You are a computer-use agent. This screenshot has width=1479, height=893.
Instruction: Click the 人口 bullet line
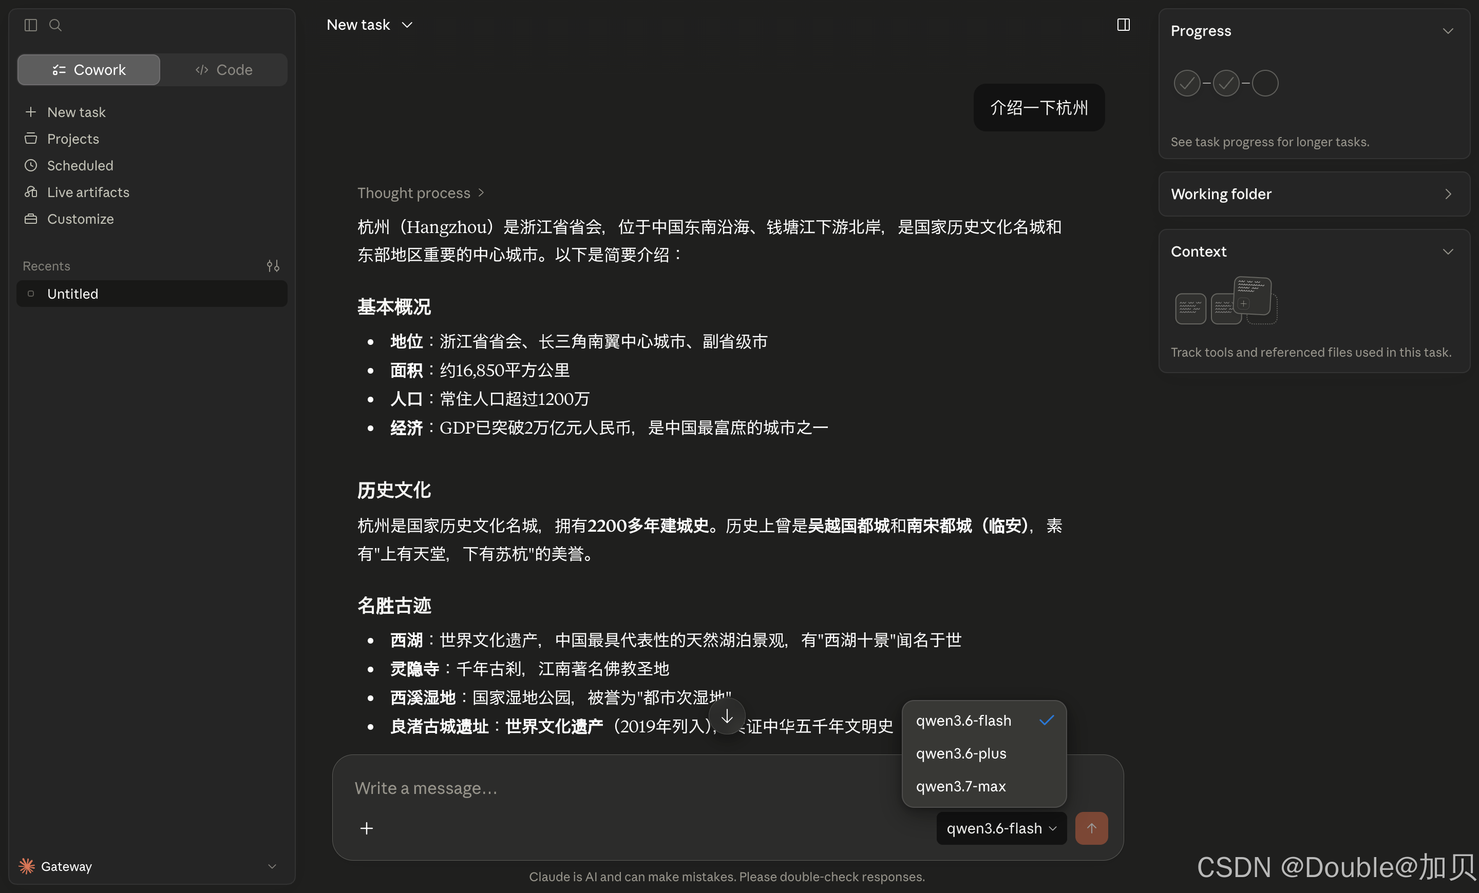point(490,399)
